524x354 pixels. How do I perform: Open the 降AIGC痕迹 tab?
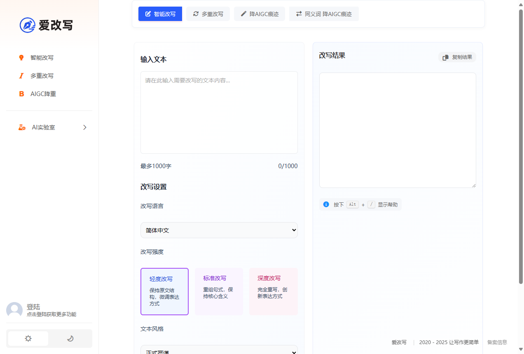[260, 14]
